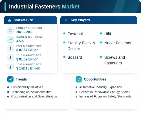Image resolution: width=141 pixels, height=113 pixels.
Task: Click the bullet dot next to Hilti
Action: [101, 33]
